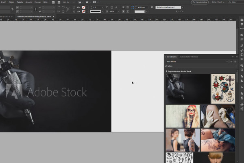
Task: Click the stroke color swatch in control bar
Action: pos(83,11)
